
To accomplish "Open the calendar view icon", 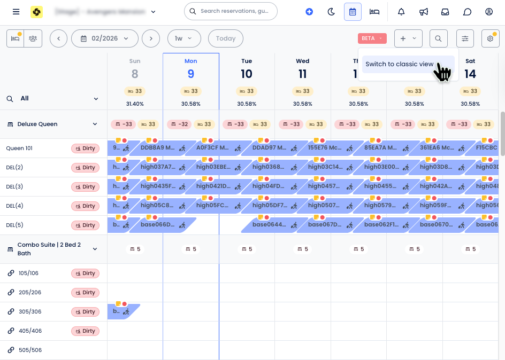I will [x=353, y=12].
